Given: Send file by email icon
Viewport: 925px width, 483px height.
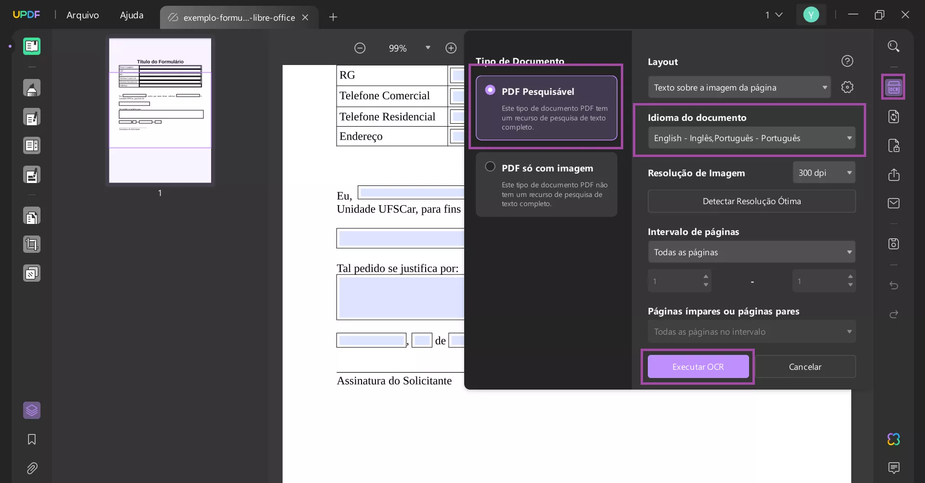Looking at the screenshot, I should (x=894, y=203).
